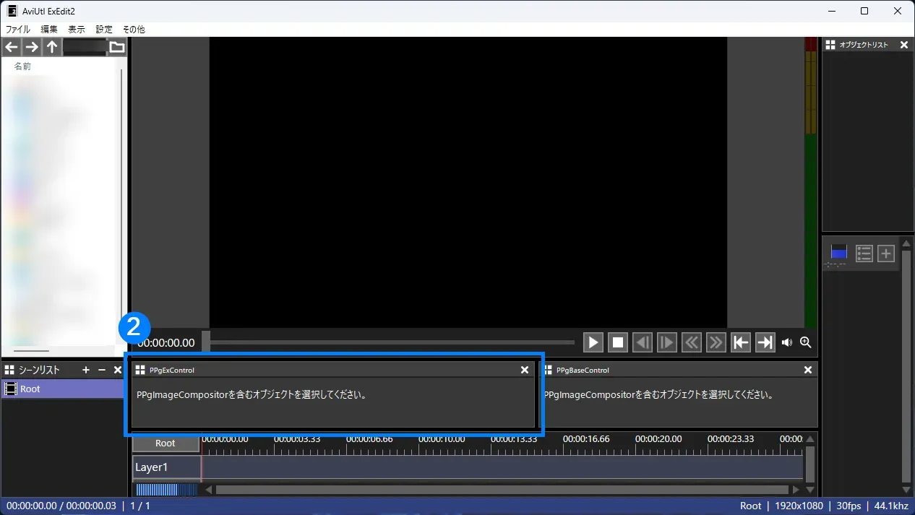Image resolution: width=915 pixels, height=515 pixels.
Task: Click the 00:00:20.00 mark on the ruler
Action: coord(658,438)
